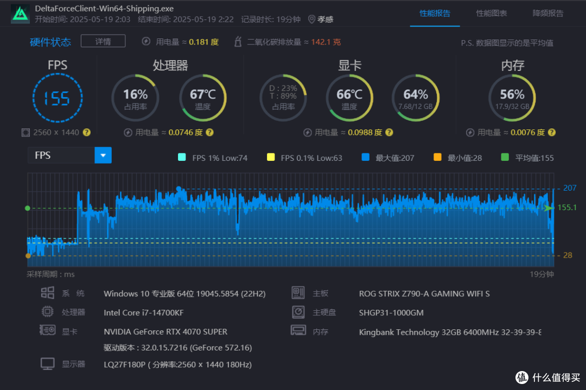The height and width of the screenshot is (390, 586).
Task: Click the graphics card icon in 显卡 row
Action: tap(47, 330)
